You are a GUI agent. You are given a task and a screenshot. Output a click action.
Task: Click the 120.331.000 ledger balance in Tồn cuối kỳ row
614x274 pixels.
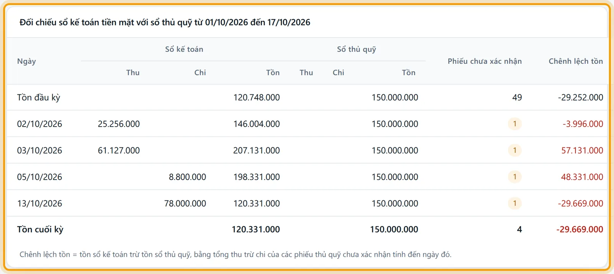pyautogui.click(x=256, y=229)
